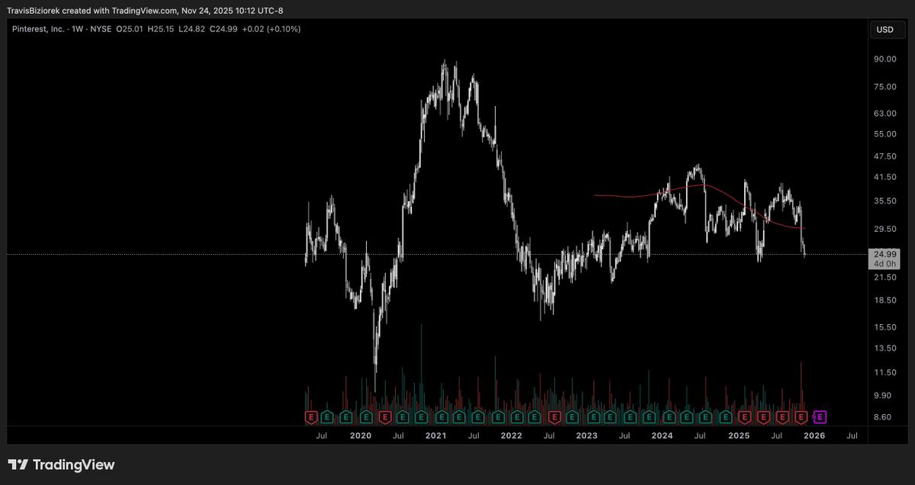Click the 2024 label on time axis
915x485 pixels.
(x=662, y=435)
